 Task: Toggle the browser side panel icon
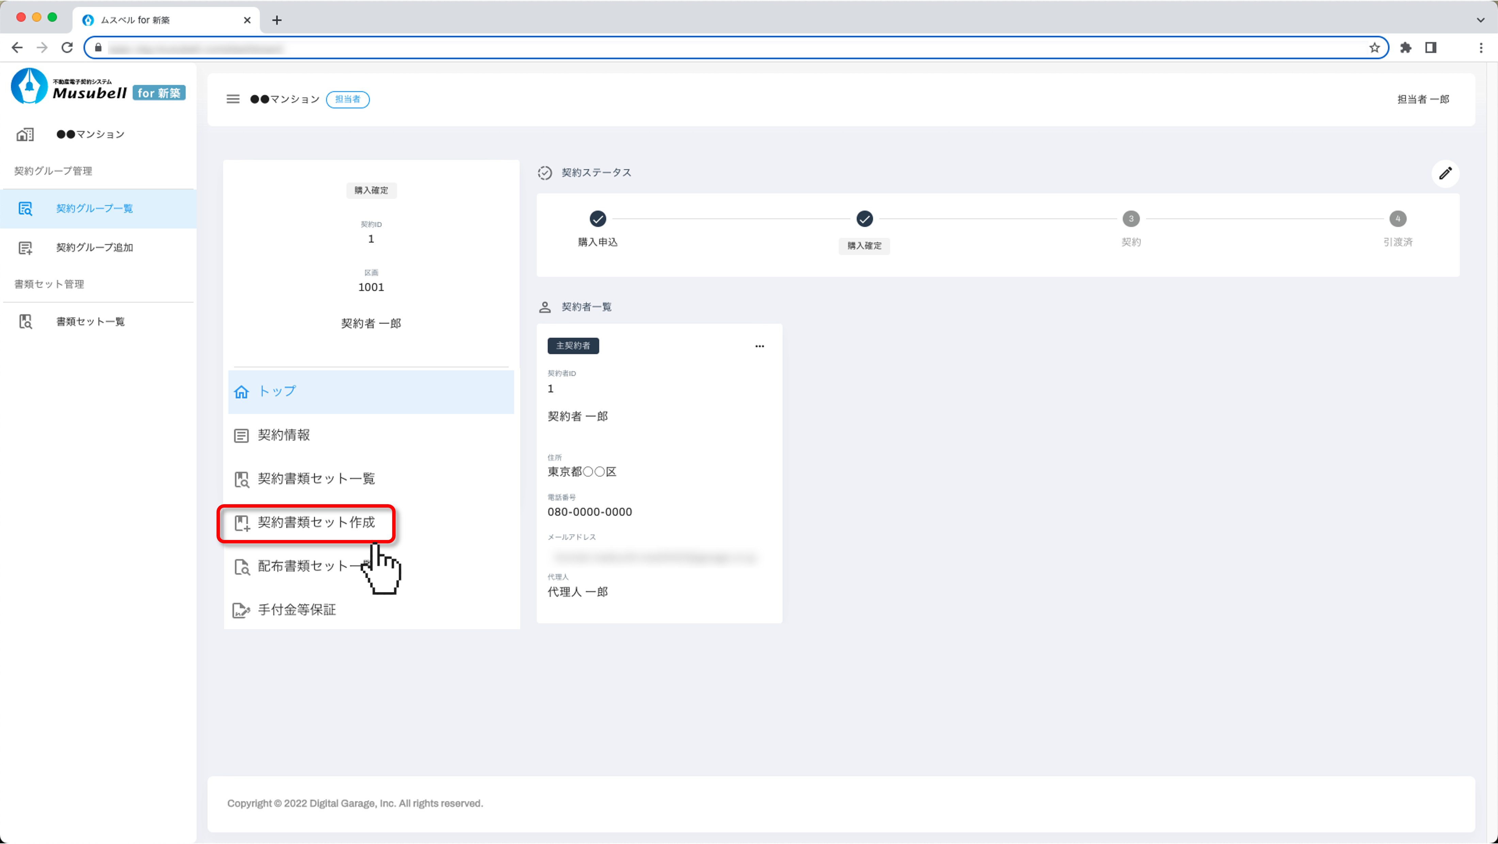[1431, 48]
